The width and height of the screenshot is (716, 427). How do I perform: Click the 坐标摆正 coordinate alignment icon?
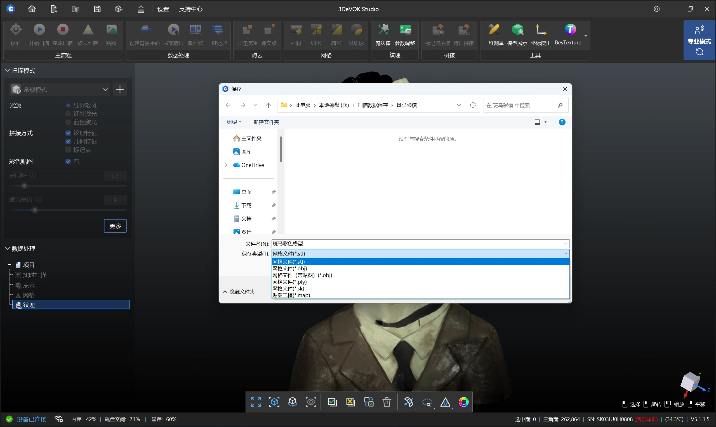click(x=541, y=34)
